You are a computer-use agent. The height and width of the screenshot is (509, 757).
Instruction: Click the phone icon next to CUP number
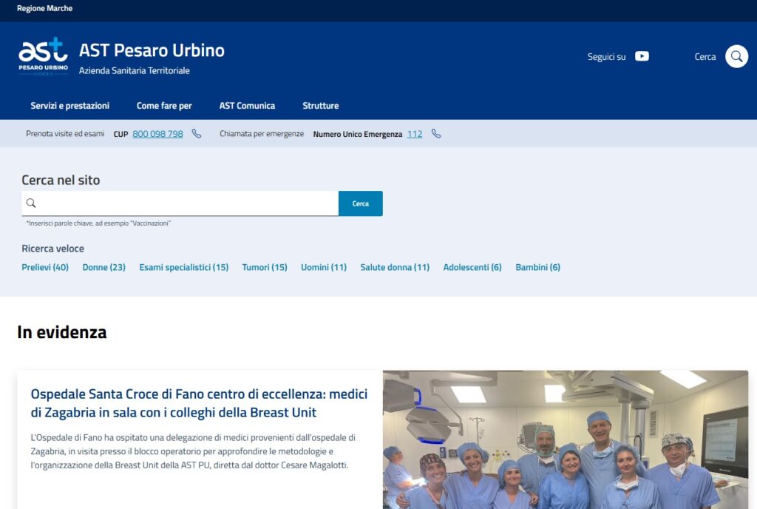point(197,134)
